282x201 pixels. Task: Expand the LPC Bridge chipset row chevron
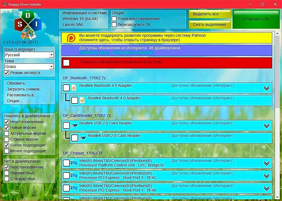267,163
